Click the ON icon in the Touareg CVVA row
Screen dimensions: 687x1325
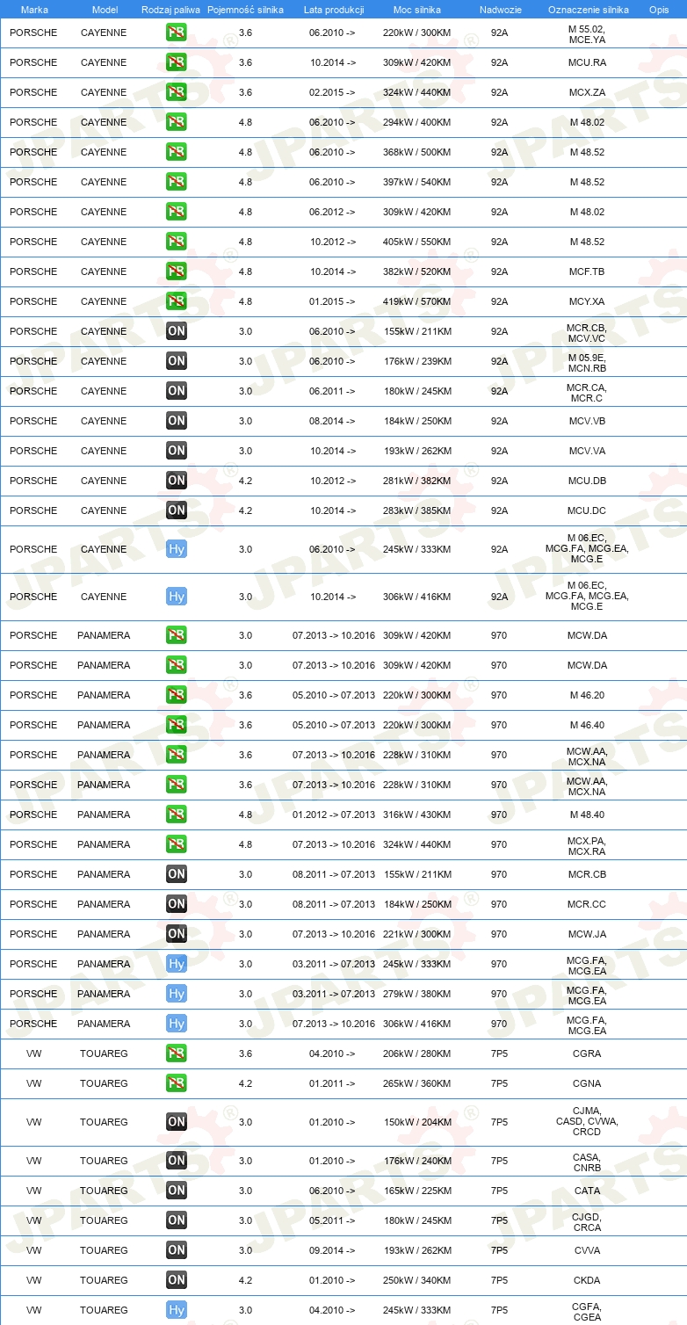[177, 1250]
